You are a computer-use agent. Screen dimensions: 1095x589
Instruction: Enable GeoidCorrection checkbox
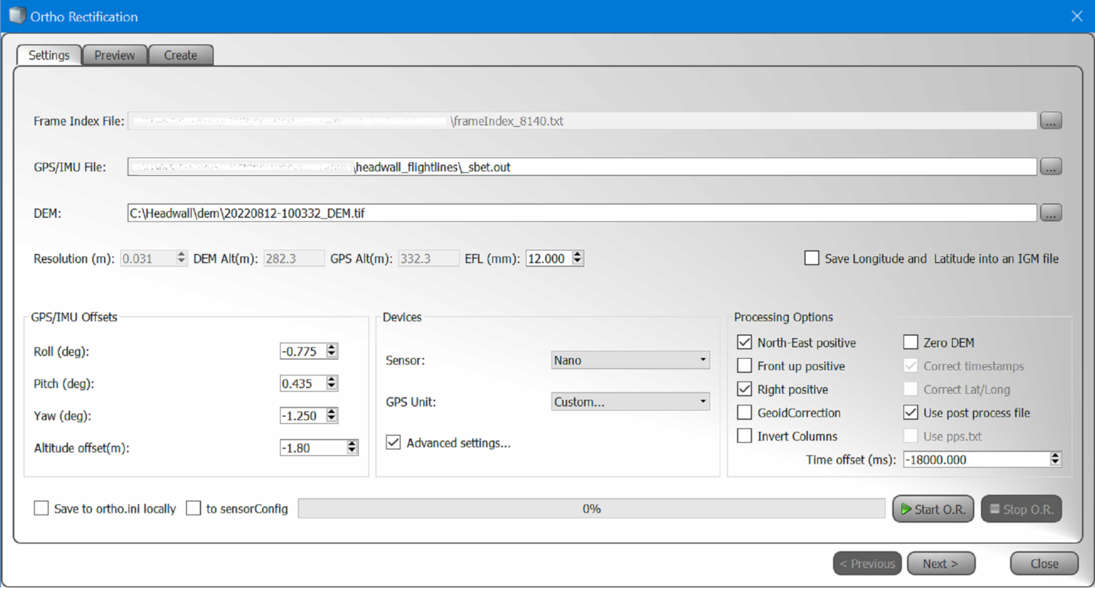[745, 413]
